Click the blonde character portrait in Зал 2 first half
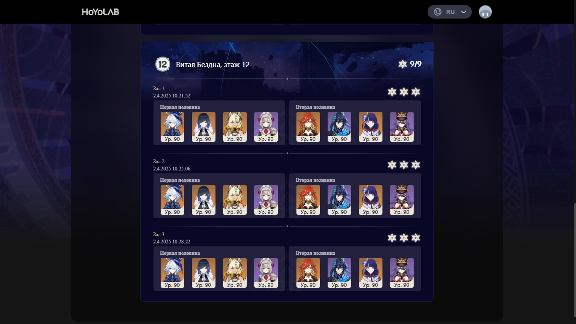Image resolution: width=576 pixels, height=324 pixels. tap(235, 200)
